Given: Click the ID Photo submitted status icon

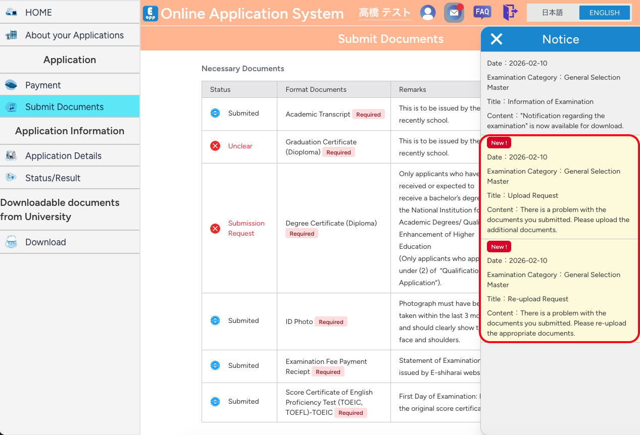Looking at the screenshot, I should pos(215,320).
